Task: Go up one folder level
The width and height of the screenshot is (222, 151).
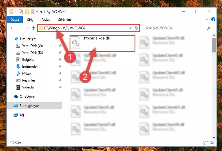Action: [33, 28]
